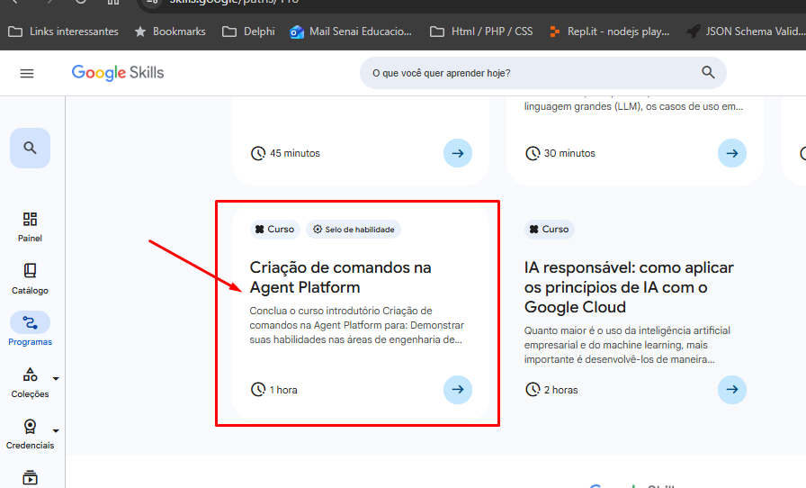Click the video library icon at sidebar bottom
This screenshot has height=488, width=806.
tap(30, 477)
